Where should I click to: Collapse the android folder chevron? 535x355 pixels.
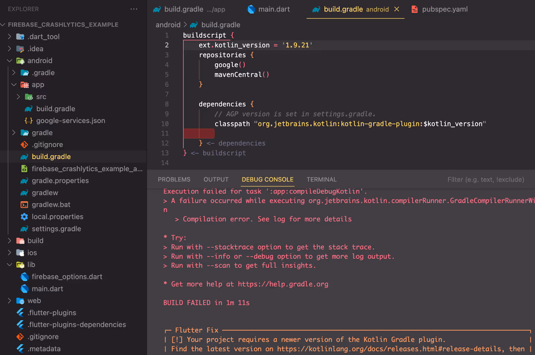[x=9, y=61]
